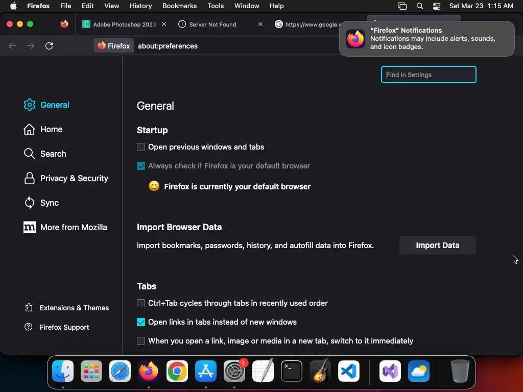Click Firefox icon in the Dock
Image resolution: width=523 pixels, height=392 pixels.
point(149,371)
